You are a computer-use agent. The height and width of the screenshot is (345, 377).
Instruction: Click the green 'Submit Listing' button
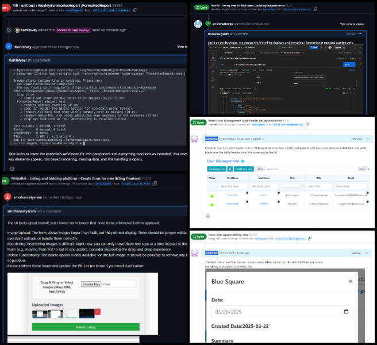point(86,327)
